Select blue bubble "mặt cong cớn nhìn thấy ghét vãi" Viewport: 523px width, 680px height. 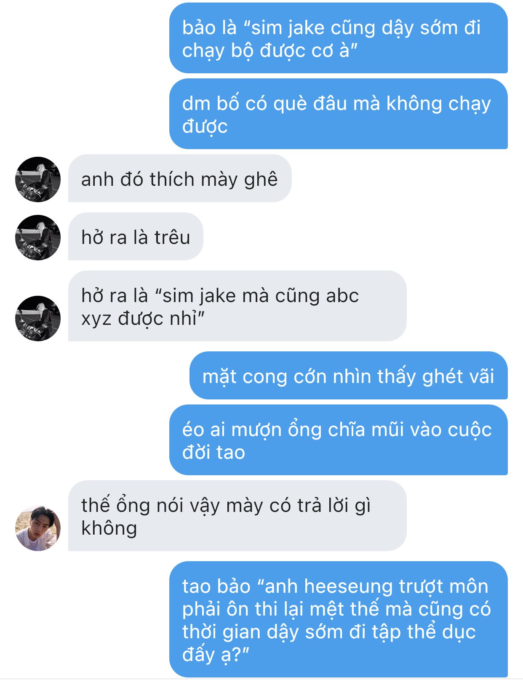(x=349, y=376)
